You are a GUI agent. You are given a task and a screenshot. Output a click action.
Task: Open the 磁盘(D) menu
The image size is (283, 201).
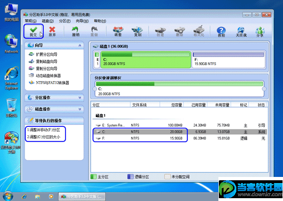point(48,21)
